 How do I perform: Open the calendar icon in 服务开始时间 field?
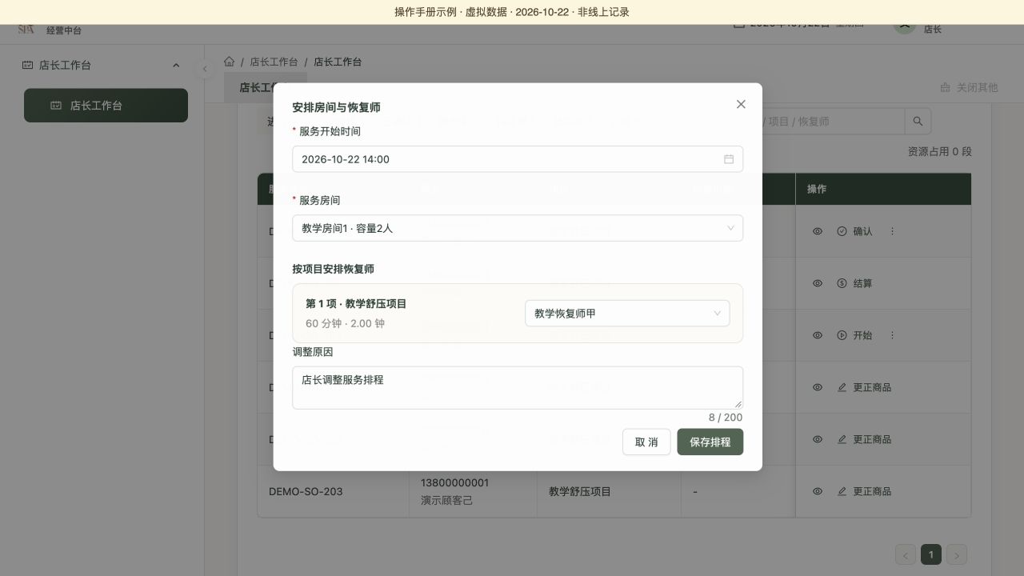point(729,159)
